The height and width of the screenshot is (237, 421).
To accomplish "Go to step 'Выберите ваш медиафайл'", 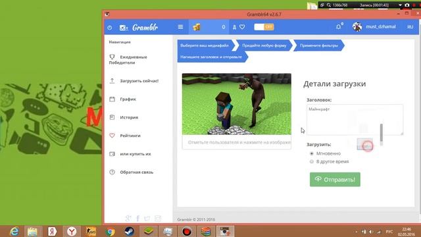I will coord(205,45).
